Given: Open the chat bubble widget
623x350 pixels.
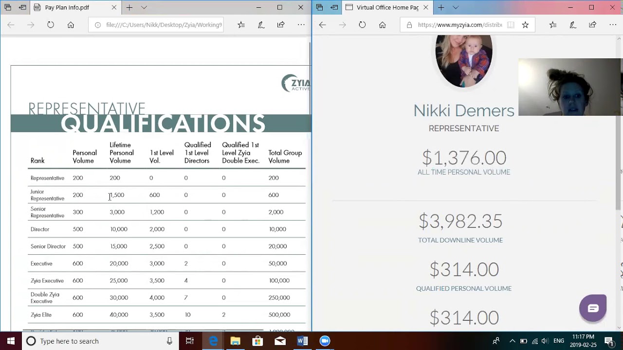Looking at the screenshot, I should (593, 308).
